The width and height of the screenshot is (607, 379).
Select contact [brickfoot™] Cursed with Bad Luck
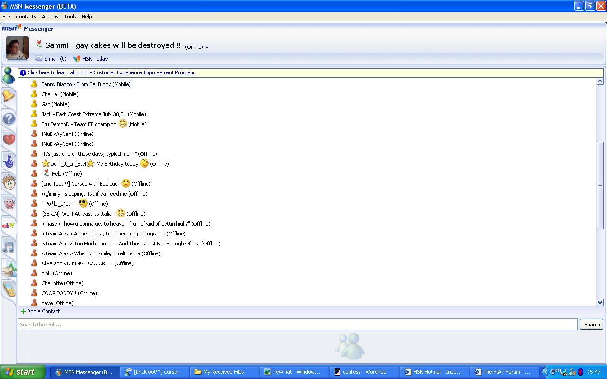coord(96,184)
